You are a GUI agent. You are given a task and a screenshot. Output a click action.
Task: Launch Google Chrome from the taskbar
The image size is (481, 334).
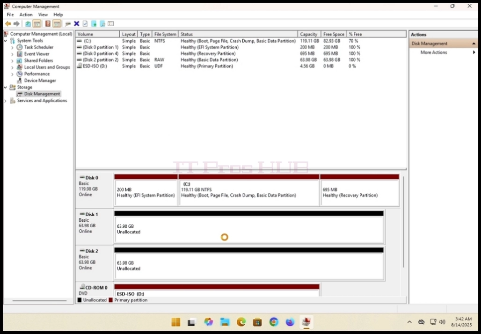click(274, 322)
